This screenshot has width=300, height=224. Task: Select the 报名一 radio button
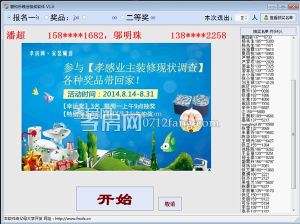pos(9,17)
